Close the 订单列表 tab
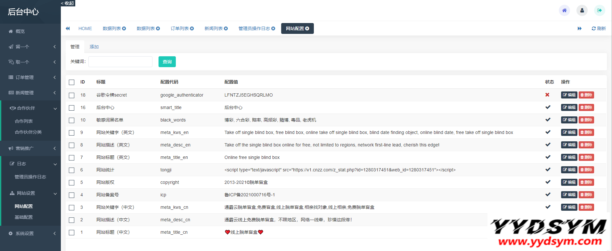The image size is (612, 251). point(192,28)
